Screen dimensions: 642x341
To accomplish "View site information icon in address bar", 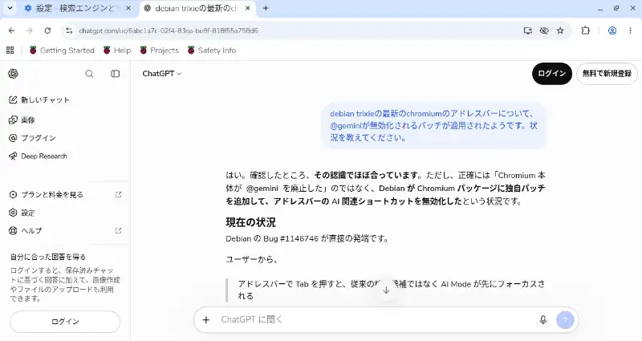I will pyautogui.click(x=69, y=30).
